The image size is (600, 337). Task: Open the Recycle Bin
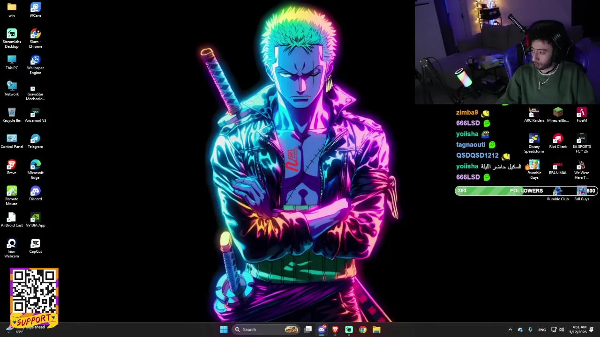point(12,115)
